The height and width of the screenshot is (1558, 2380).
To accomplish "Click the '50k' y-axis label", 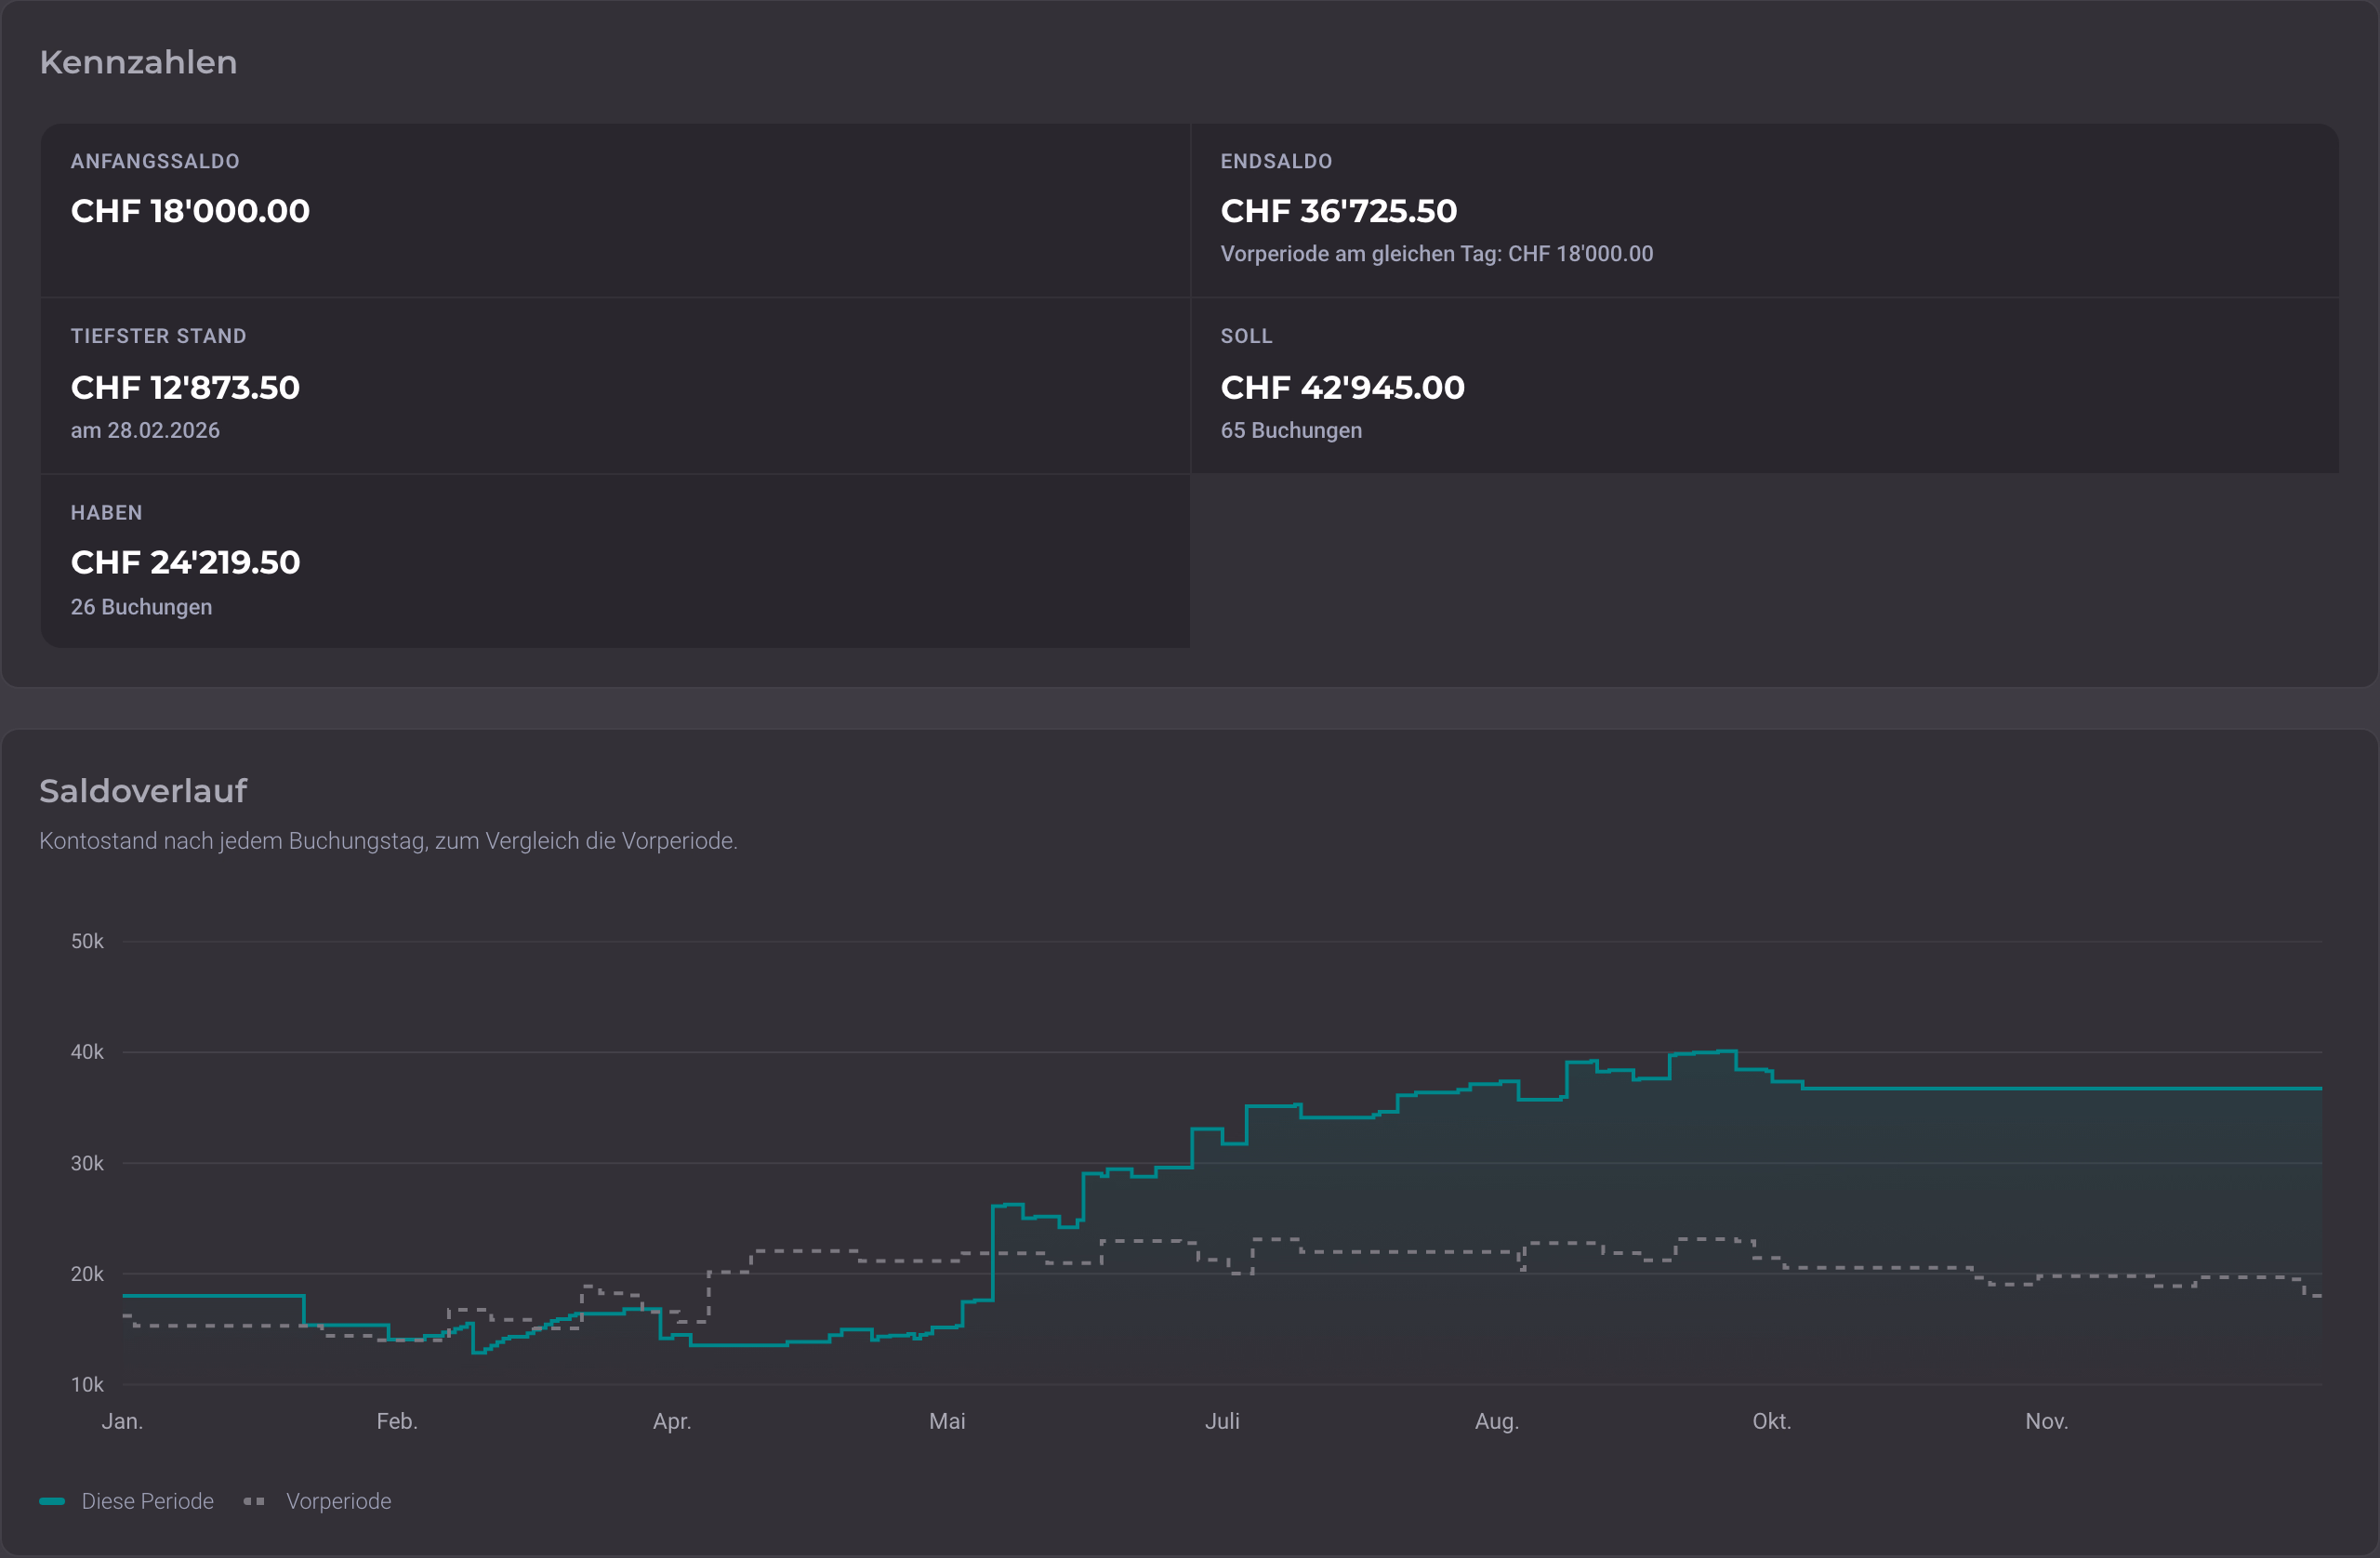I will 87,941.
